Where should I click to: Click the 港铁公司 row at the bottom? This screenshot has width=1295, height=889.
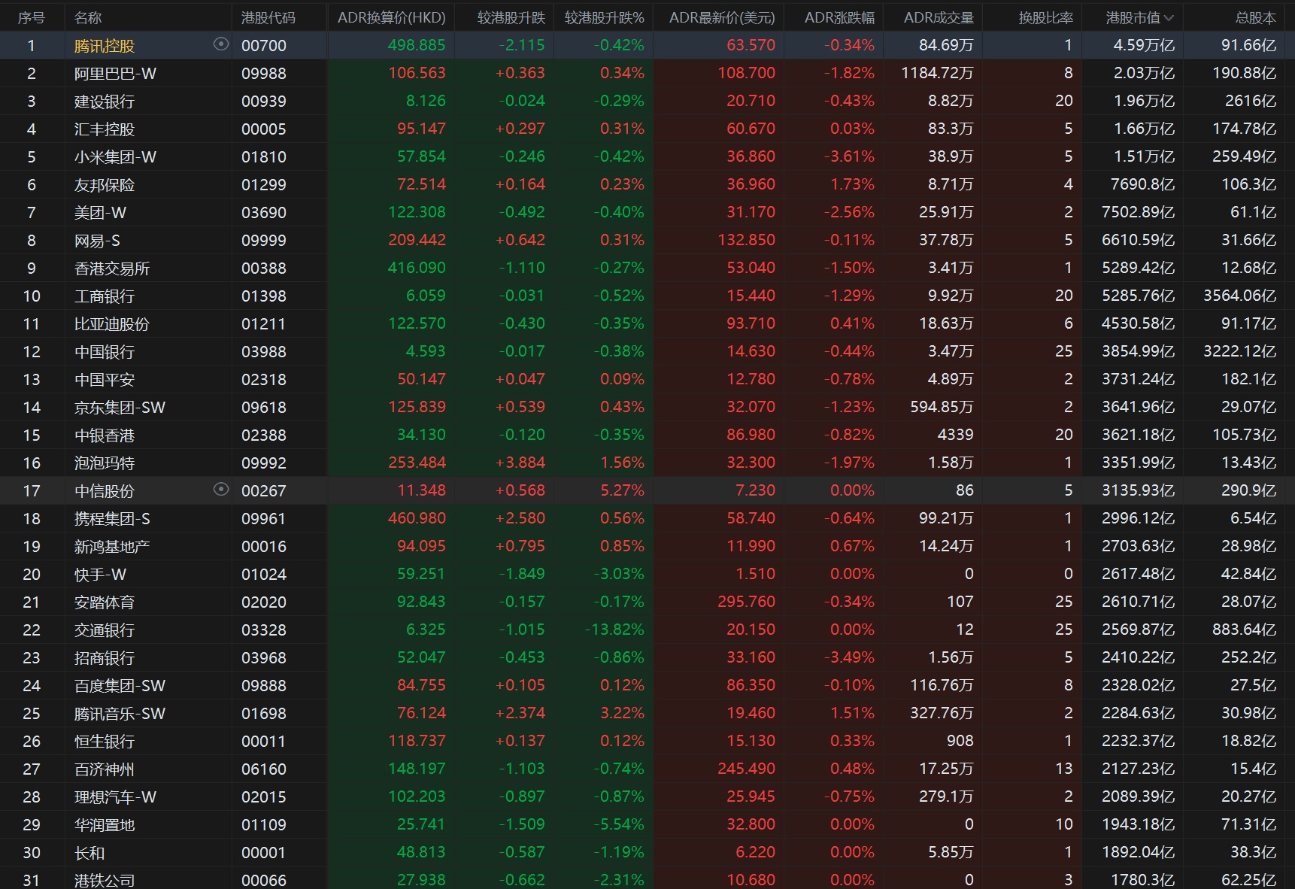pyautogui.click(x=104, y=880)
